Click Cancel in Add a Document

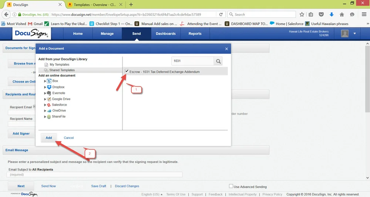69,138
